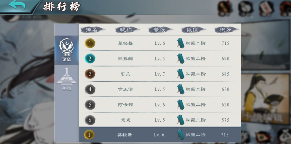
Task: Click the bronze rank 3 medal
Action: 90,74
